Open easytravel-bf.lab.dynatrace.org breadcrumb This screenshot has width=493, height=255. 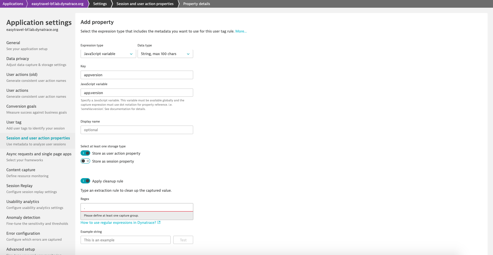pos(57,4)
